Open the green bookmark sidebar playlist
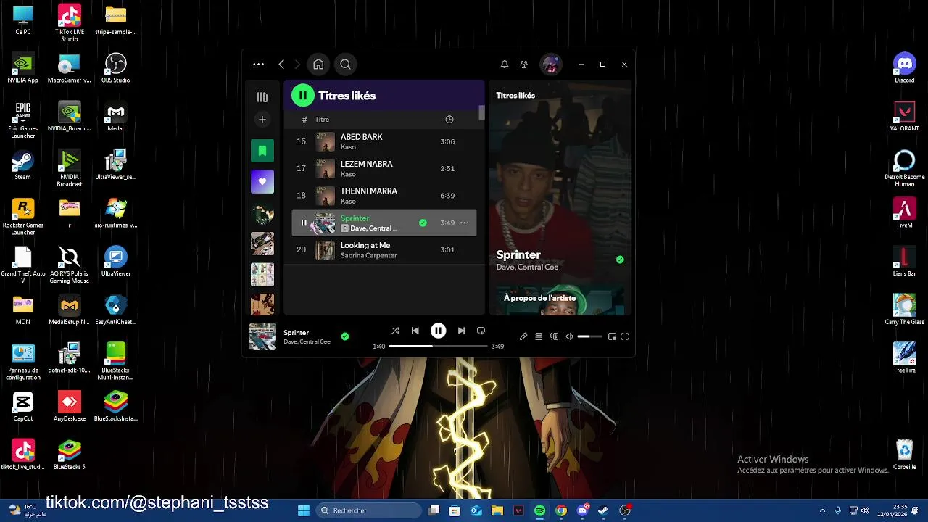 tap(262, 151)
